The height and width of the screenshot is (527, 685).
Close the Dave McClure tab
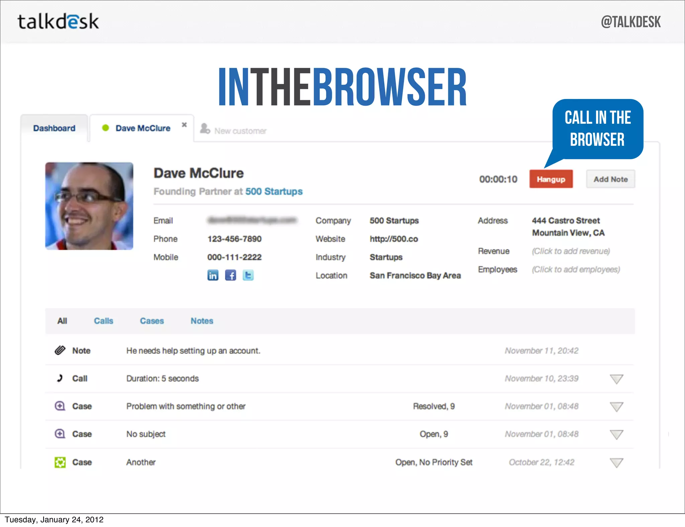(x=184, y=125)
